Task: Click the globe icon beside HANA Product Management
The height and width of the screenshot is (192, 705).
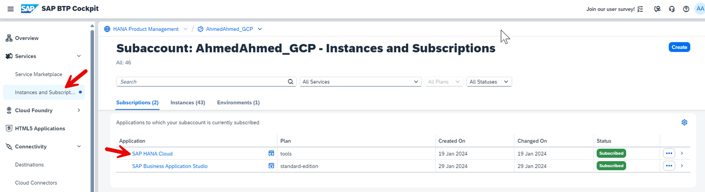Action: 107,29
